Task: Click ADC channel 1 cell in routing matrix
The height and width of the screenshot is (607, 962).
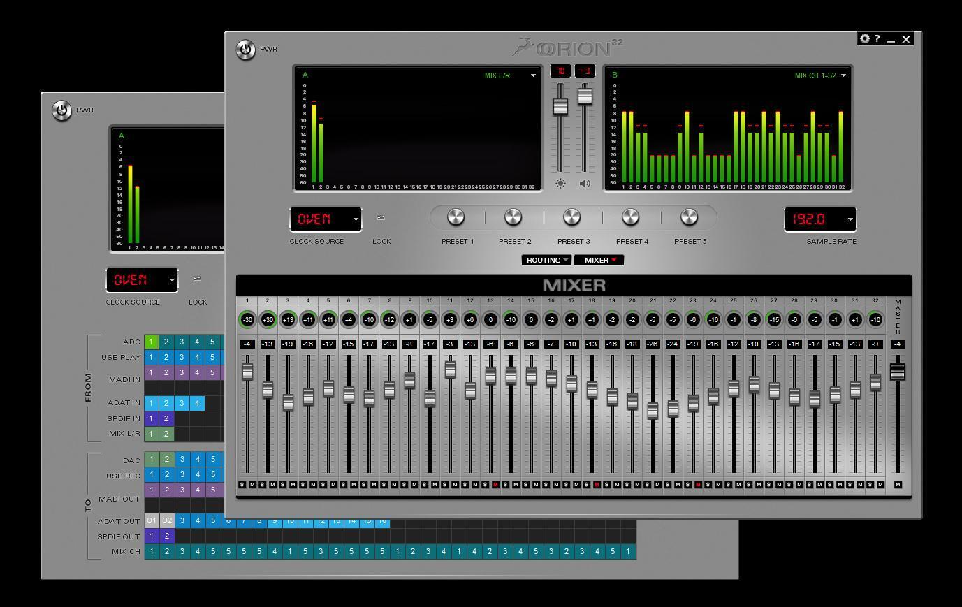Action: [x=151, y=342]
